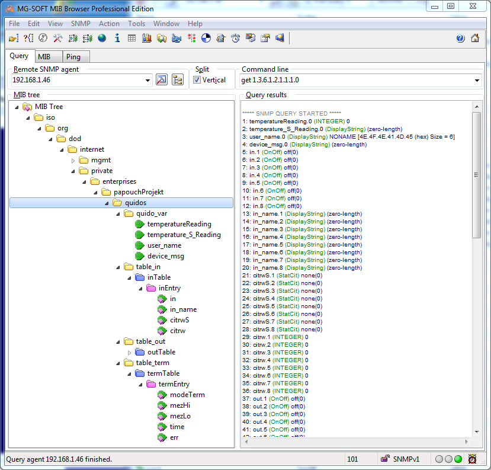Click the grey round clock-like toolbar icon

(x=43, y=38)
